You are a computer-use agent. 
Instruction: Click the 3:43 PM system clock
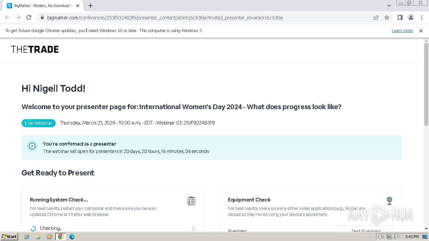(412, 237)
